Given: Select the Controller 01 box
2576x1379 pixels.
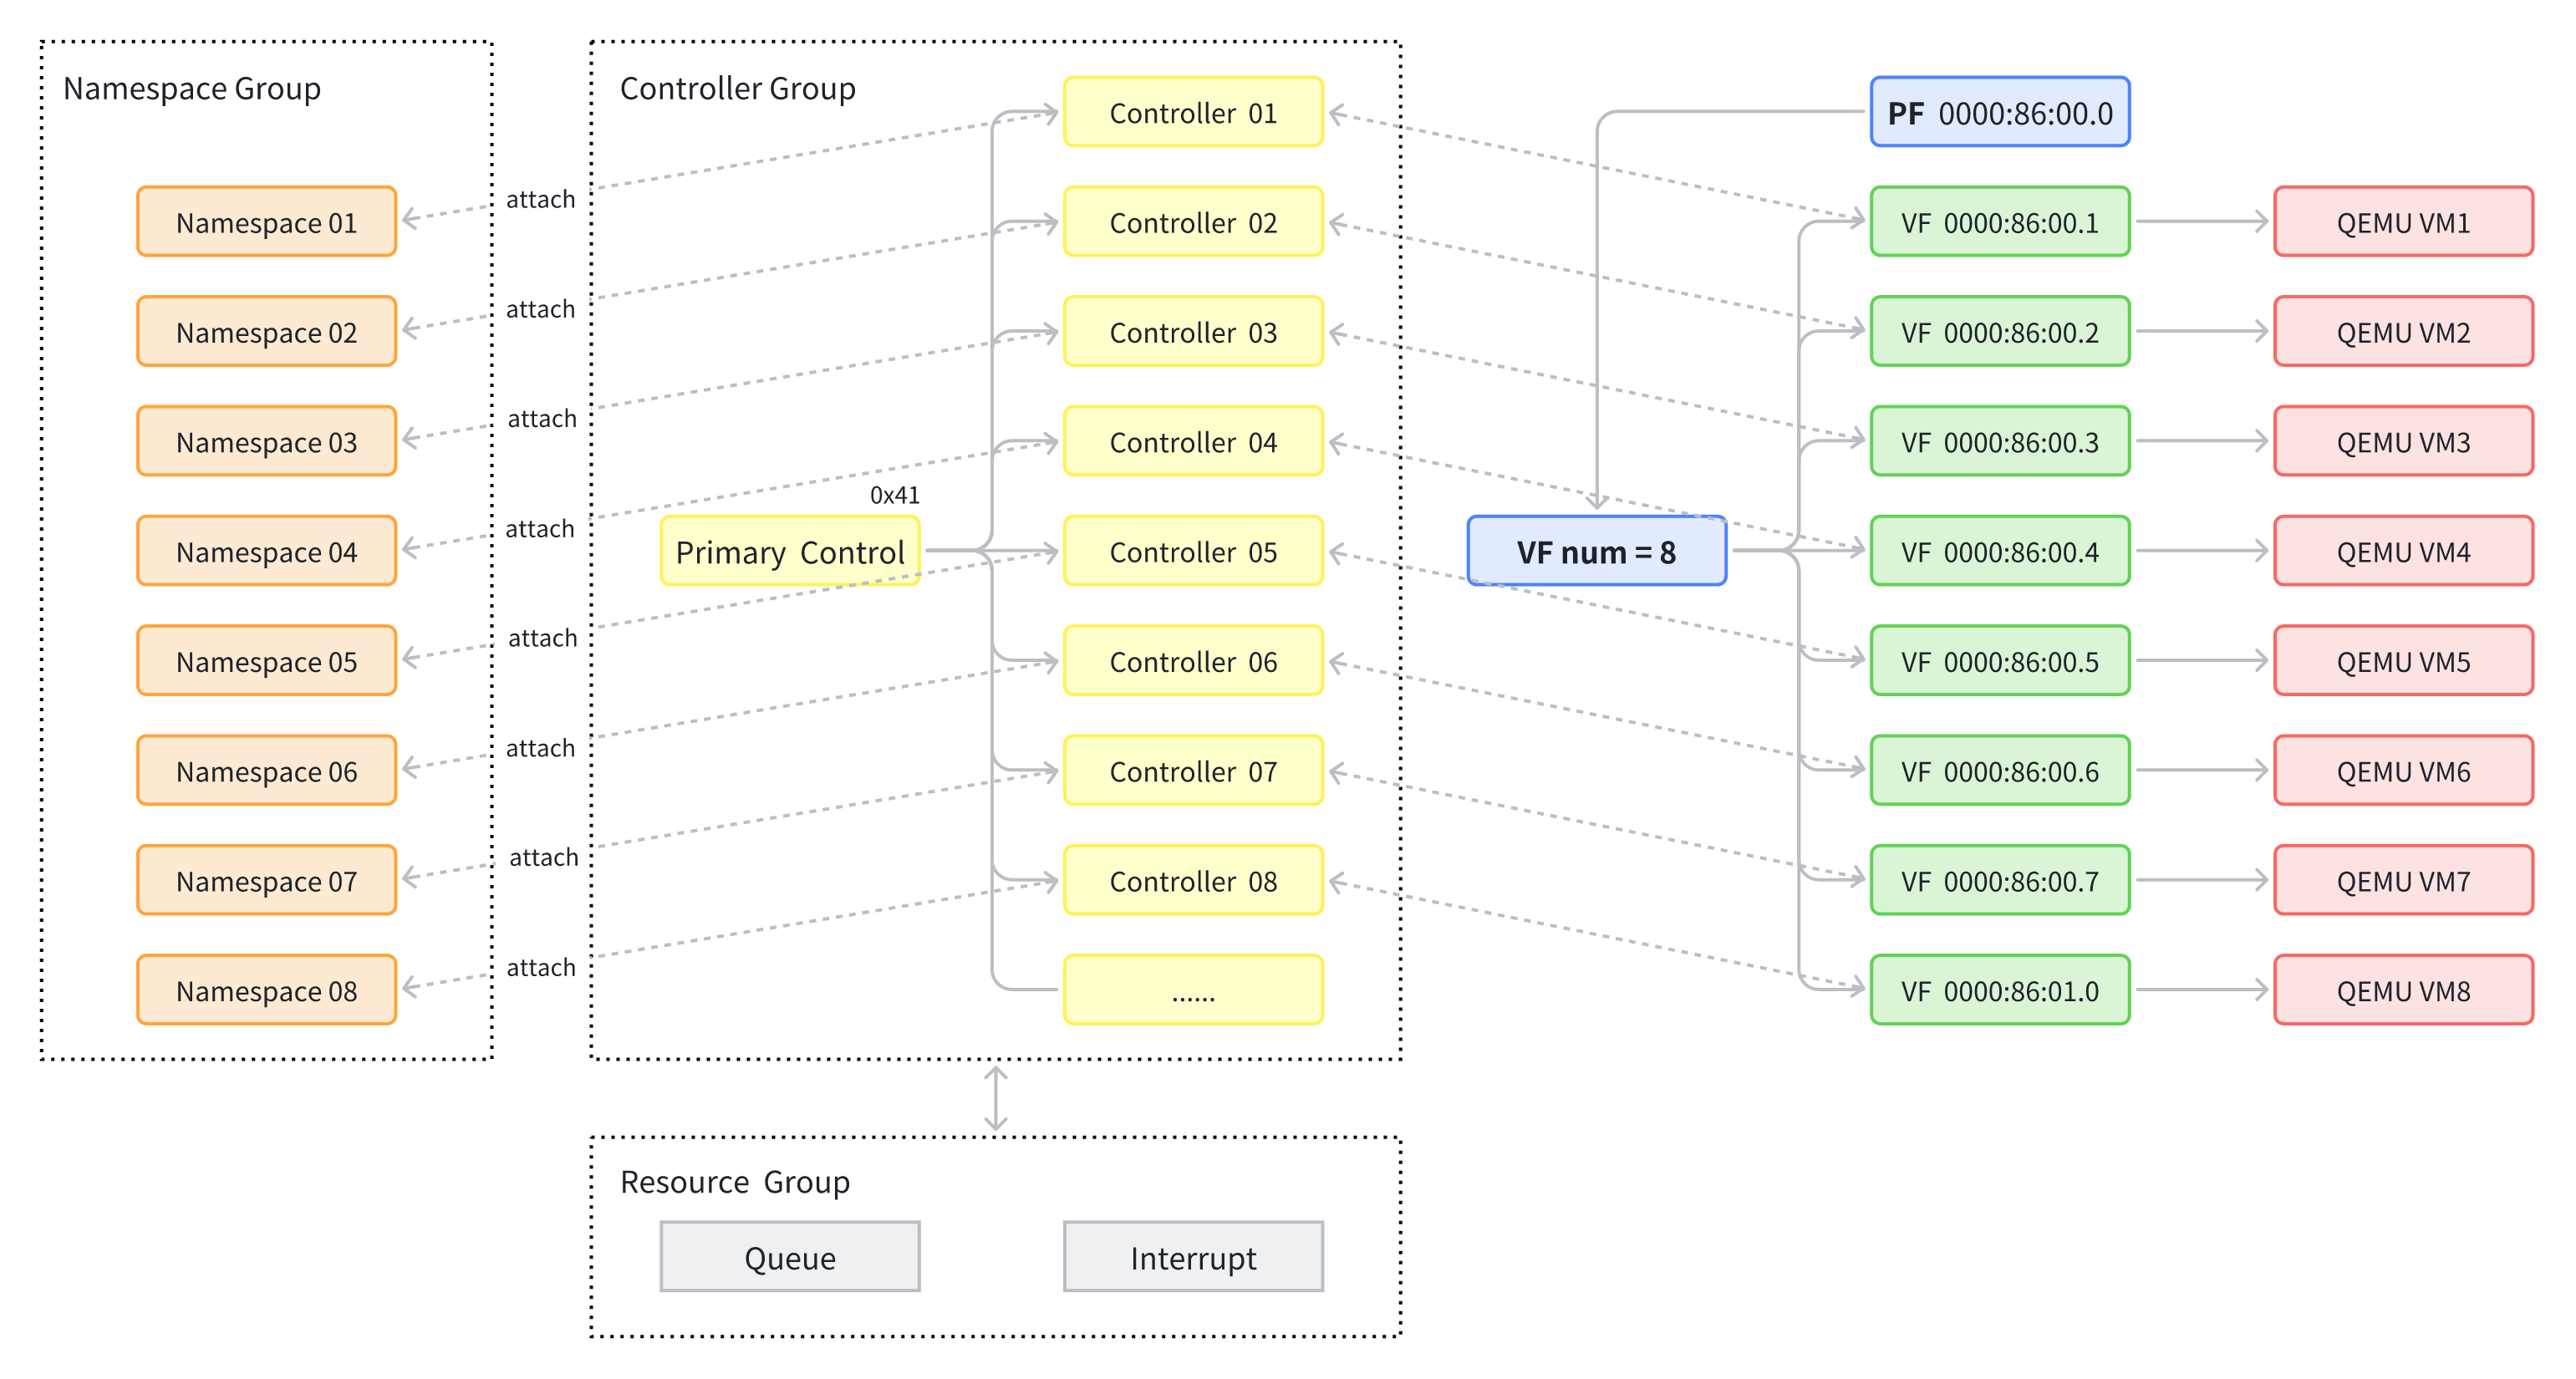Looking at the screenshot, I should [1193, 112].
